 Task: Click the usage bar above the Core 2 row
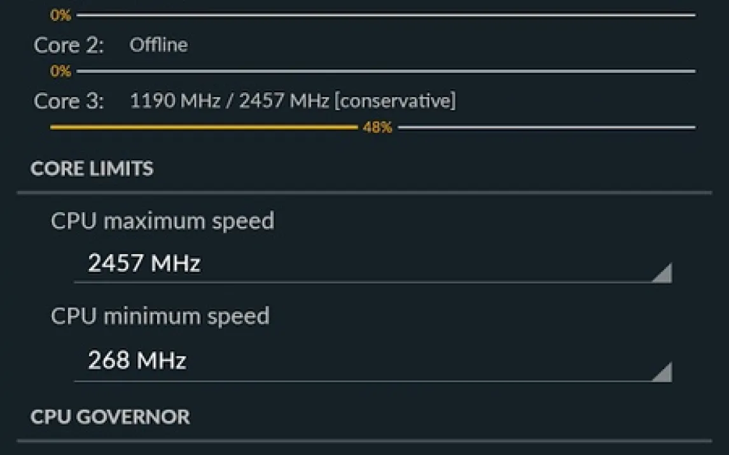click(x=385, y=15)
